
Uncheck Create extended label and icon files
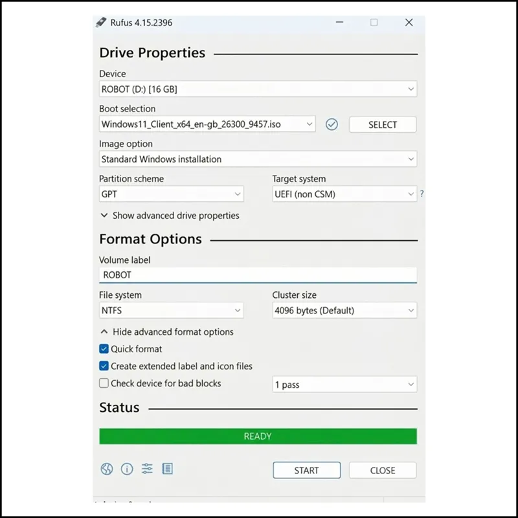click(x=104, y=366)
